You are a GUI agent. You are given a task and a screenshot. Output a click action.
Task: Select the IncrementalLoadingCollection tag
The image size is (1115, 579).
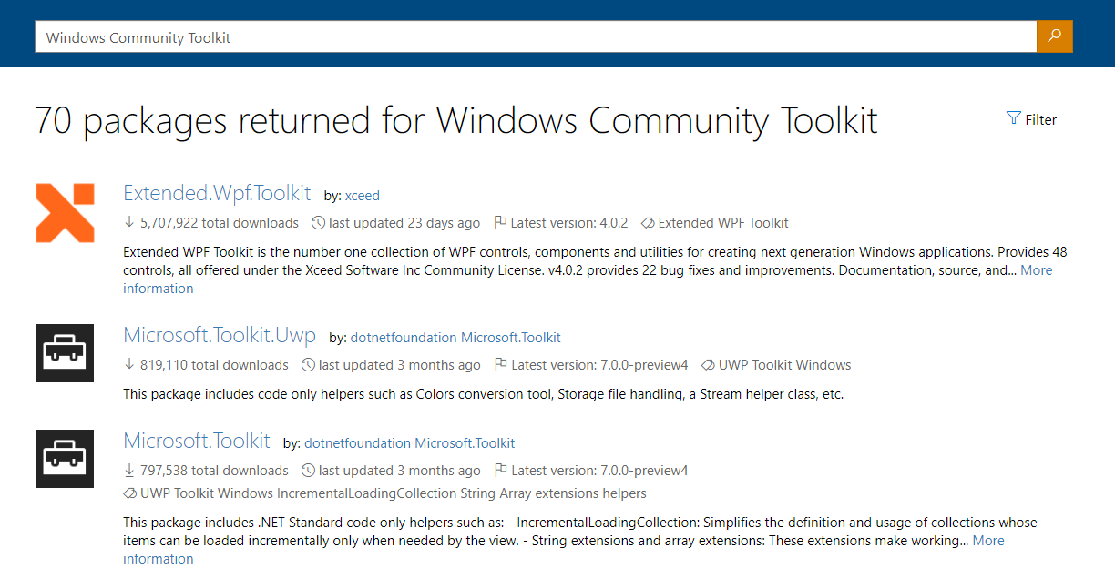(366, 493)
